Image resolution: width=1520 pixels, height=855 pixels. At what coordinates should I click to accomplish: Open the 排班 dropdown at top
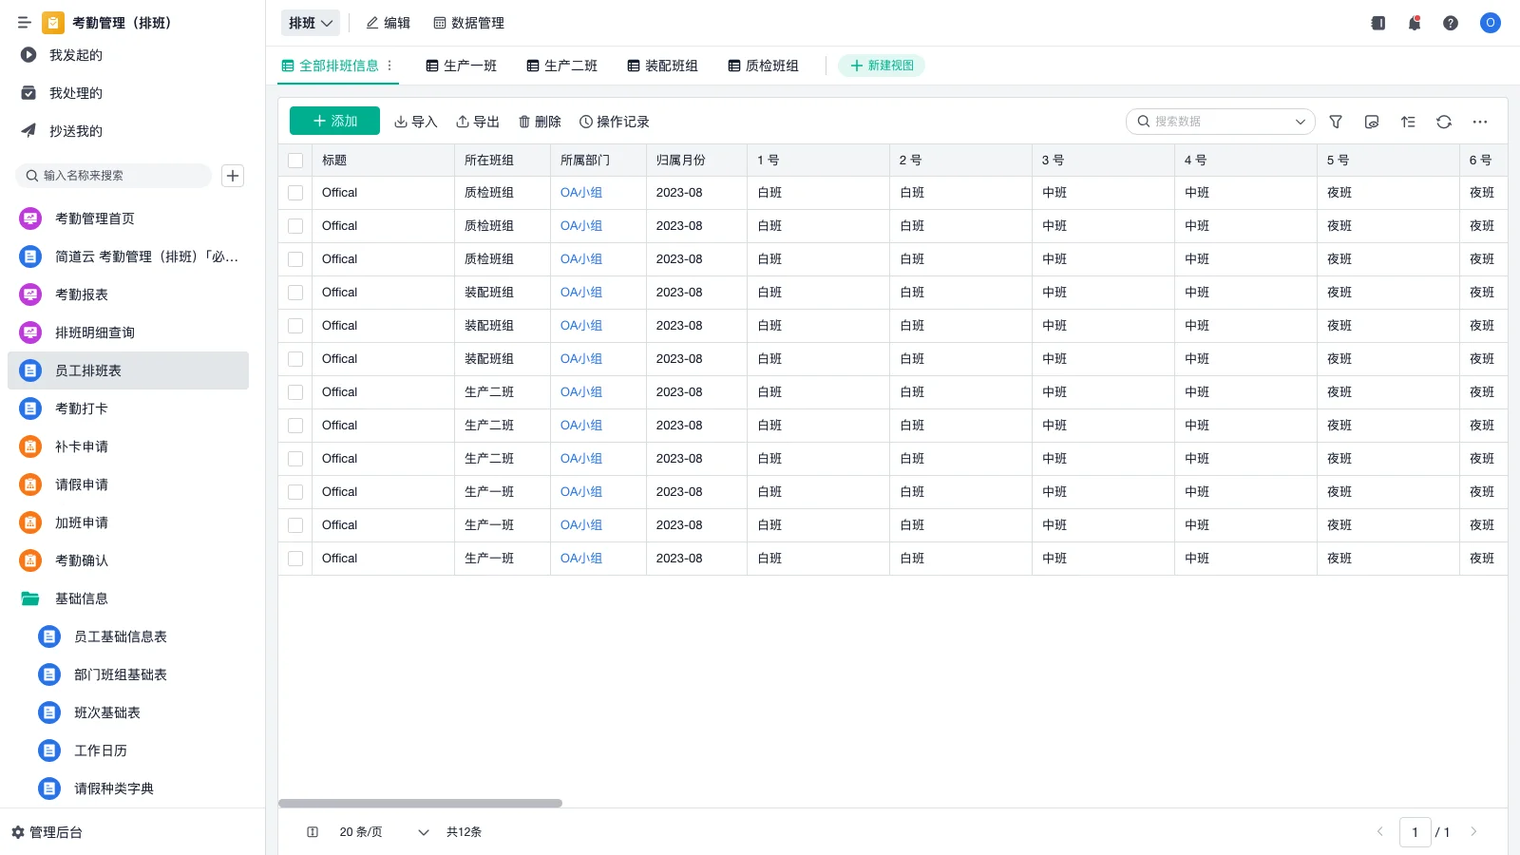point(311,23)
